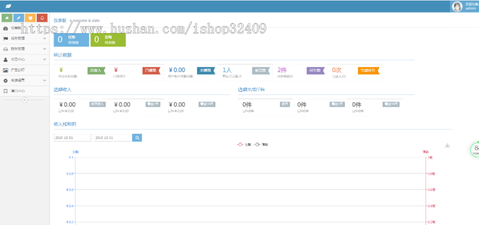Click the blue pencil shortcut button
The image size is (479, 225).
tap(19, 18)
